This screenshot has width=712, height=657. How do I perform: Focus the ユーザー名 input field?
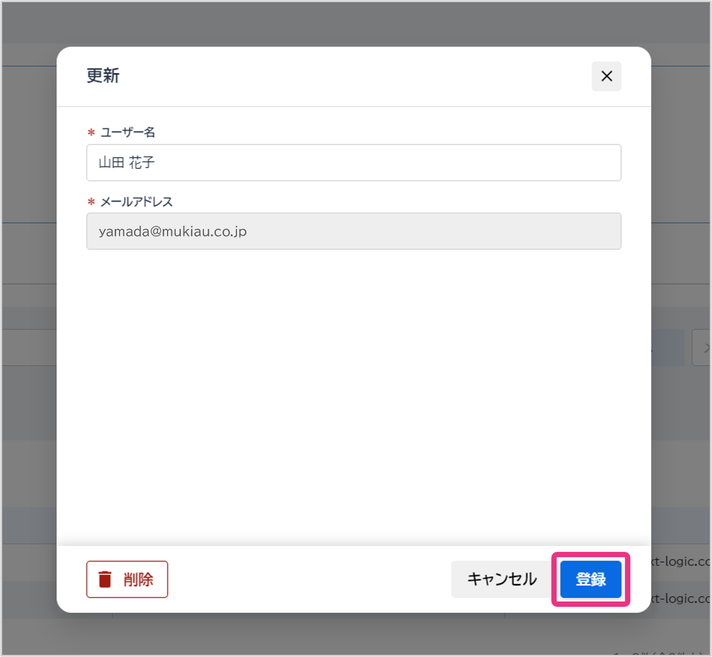[353, 163]
